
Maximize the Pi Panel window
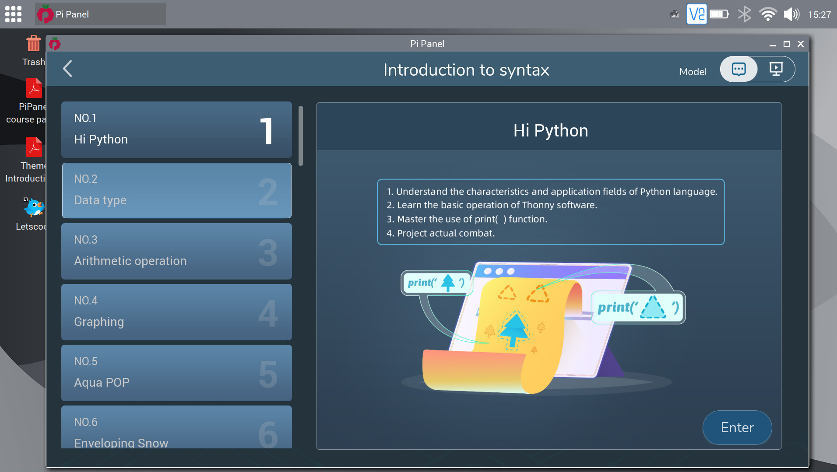click(x=787, y=44)
